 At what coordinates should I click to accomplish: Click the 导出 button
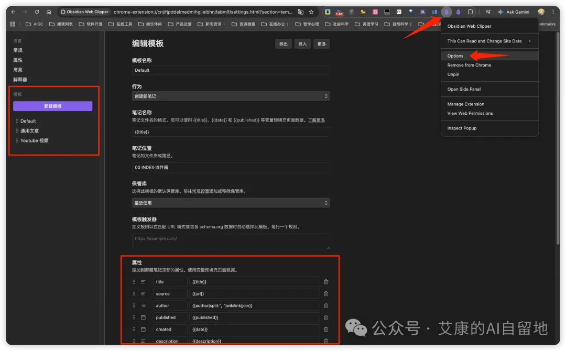click(x=283, y=44)
